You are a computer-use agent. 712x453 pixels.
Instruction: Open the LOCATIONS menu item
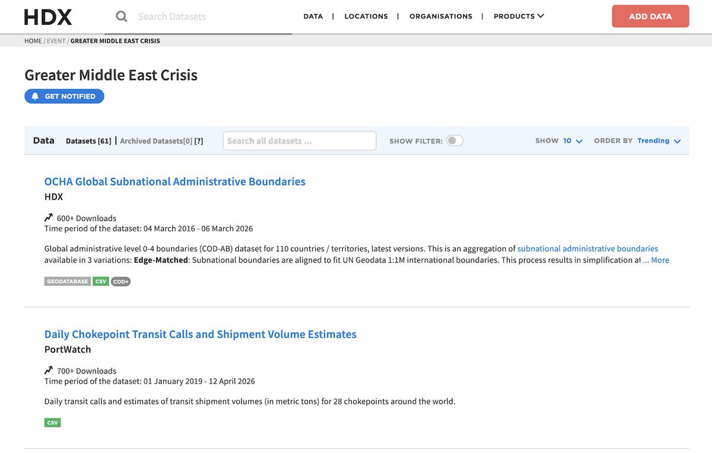pyautogui.click(x=366, y=17)
